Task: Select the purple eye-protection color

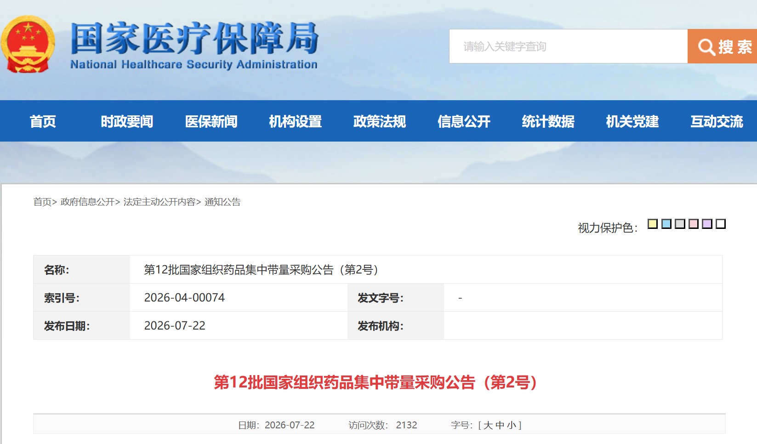Action: (x=707, y=224)
